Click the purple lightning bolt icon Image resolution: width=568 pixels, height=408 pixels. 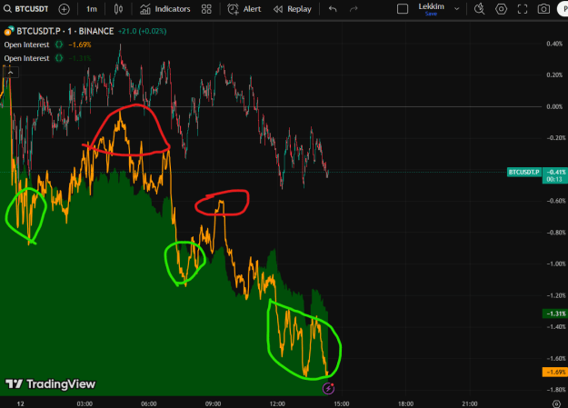(x=329, y=388)
